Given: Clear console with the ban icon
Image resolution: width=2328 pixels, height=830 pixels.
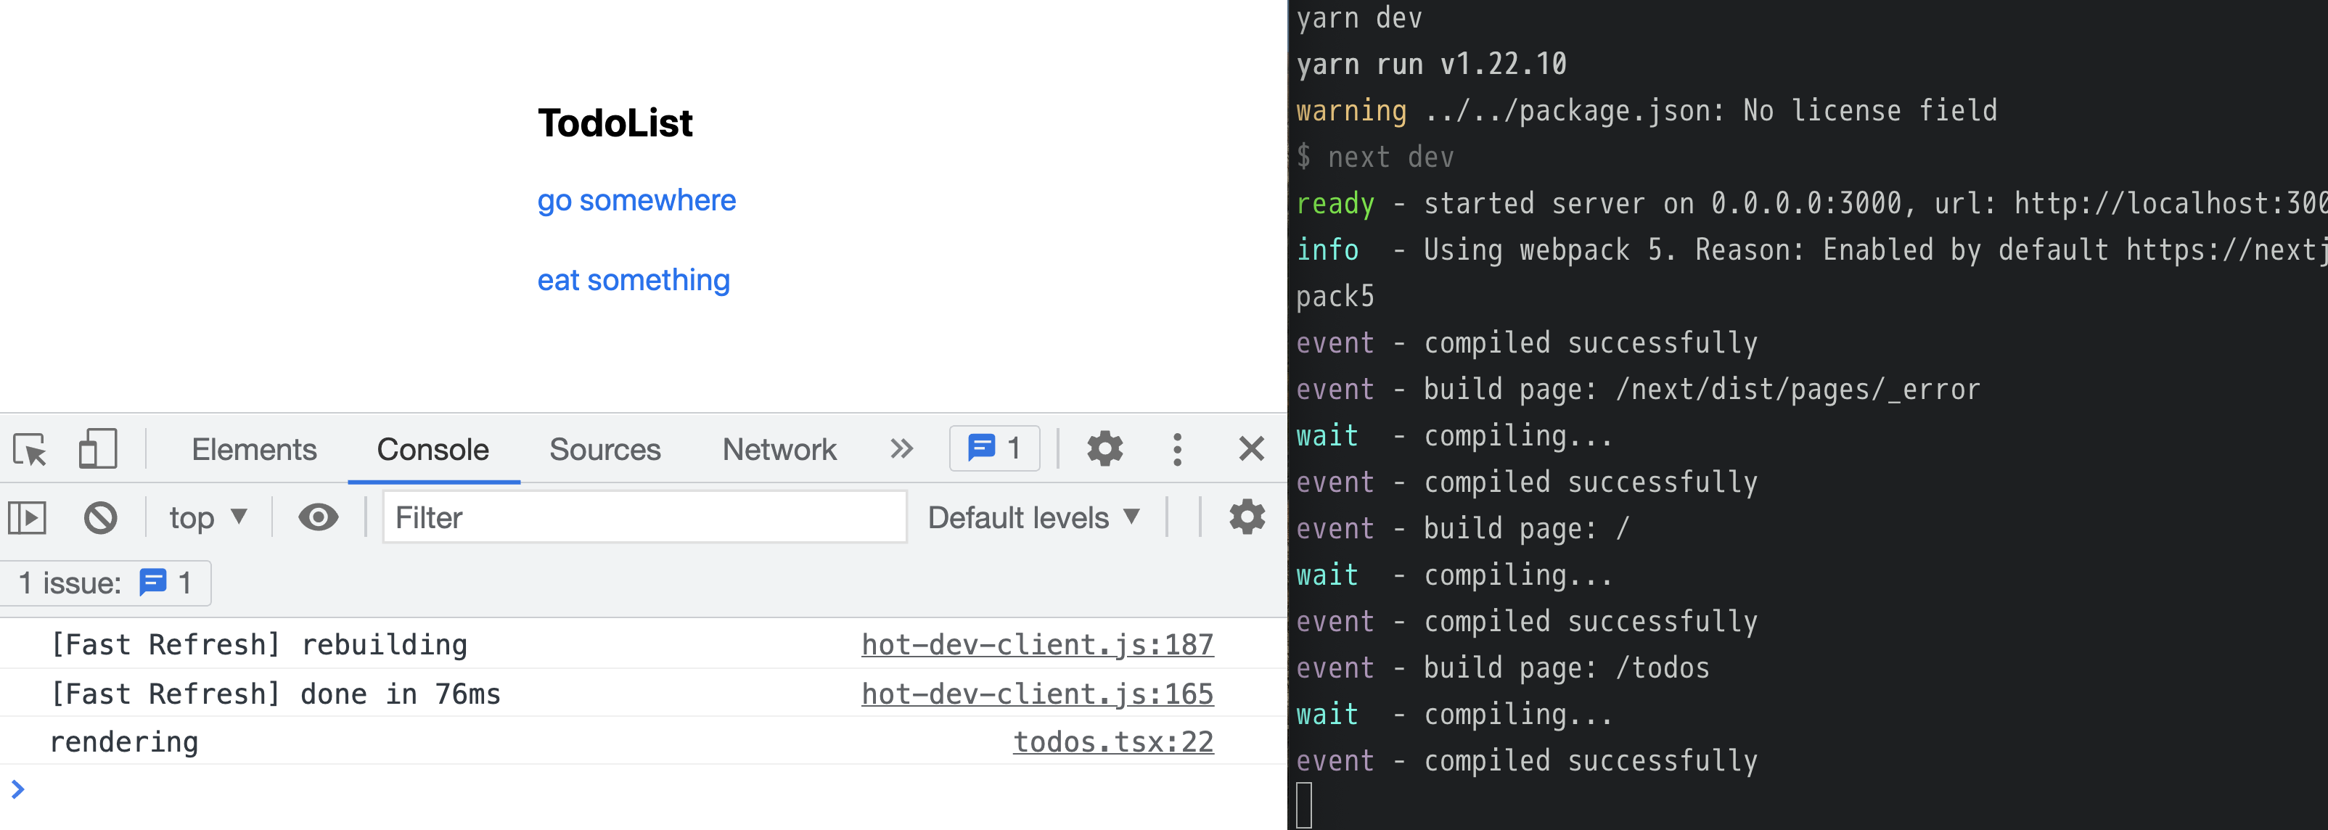Looking at the screenshot, I should (x=100, y=517).
